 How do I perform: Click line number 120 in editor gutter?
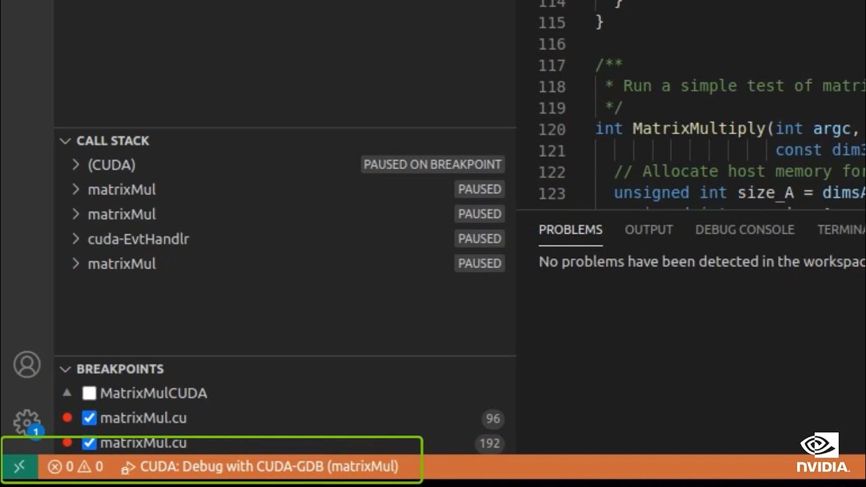(552, 129)
